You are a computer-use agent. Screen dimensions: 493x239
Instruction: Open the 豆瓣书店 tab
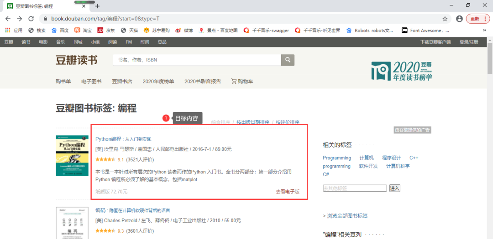coord(122,81)
